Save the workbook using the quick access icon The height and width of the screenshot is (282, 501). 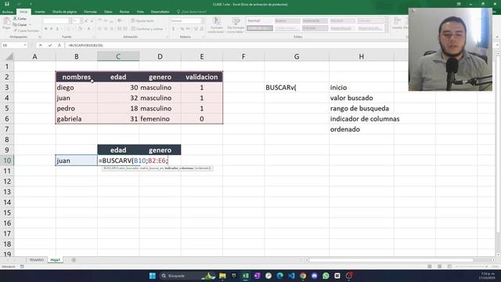(7, 4)
